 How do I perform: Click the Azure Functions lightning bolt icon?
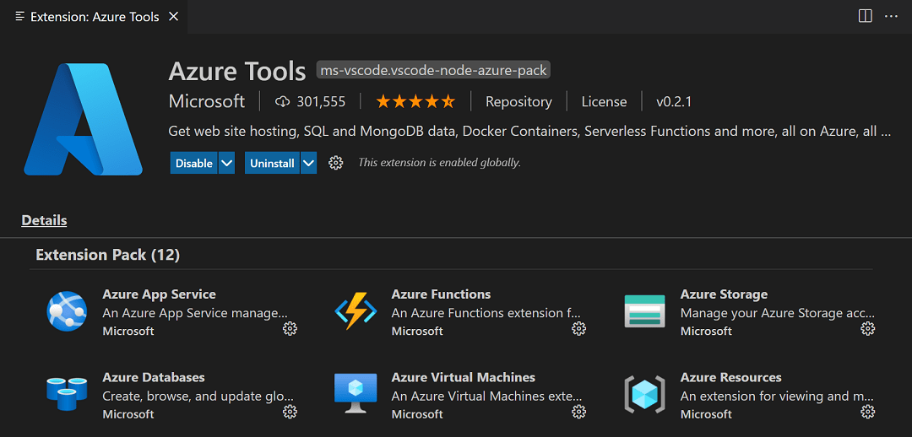[x=356, y=311]
